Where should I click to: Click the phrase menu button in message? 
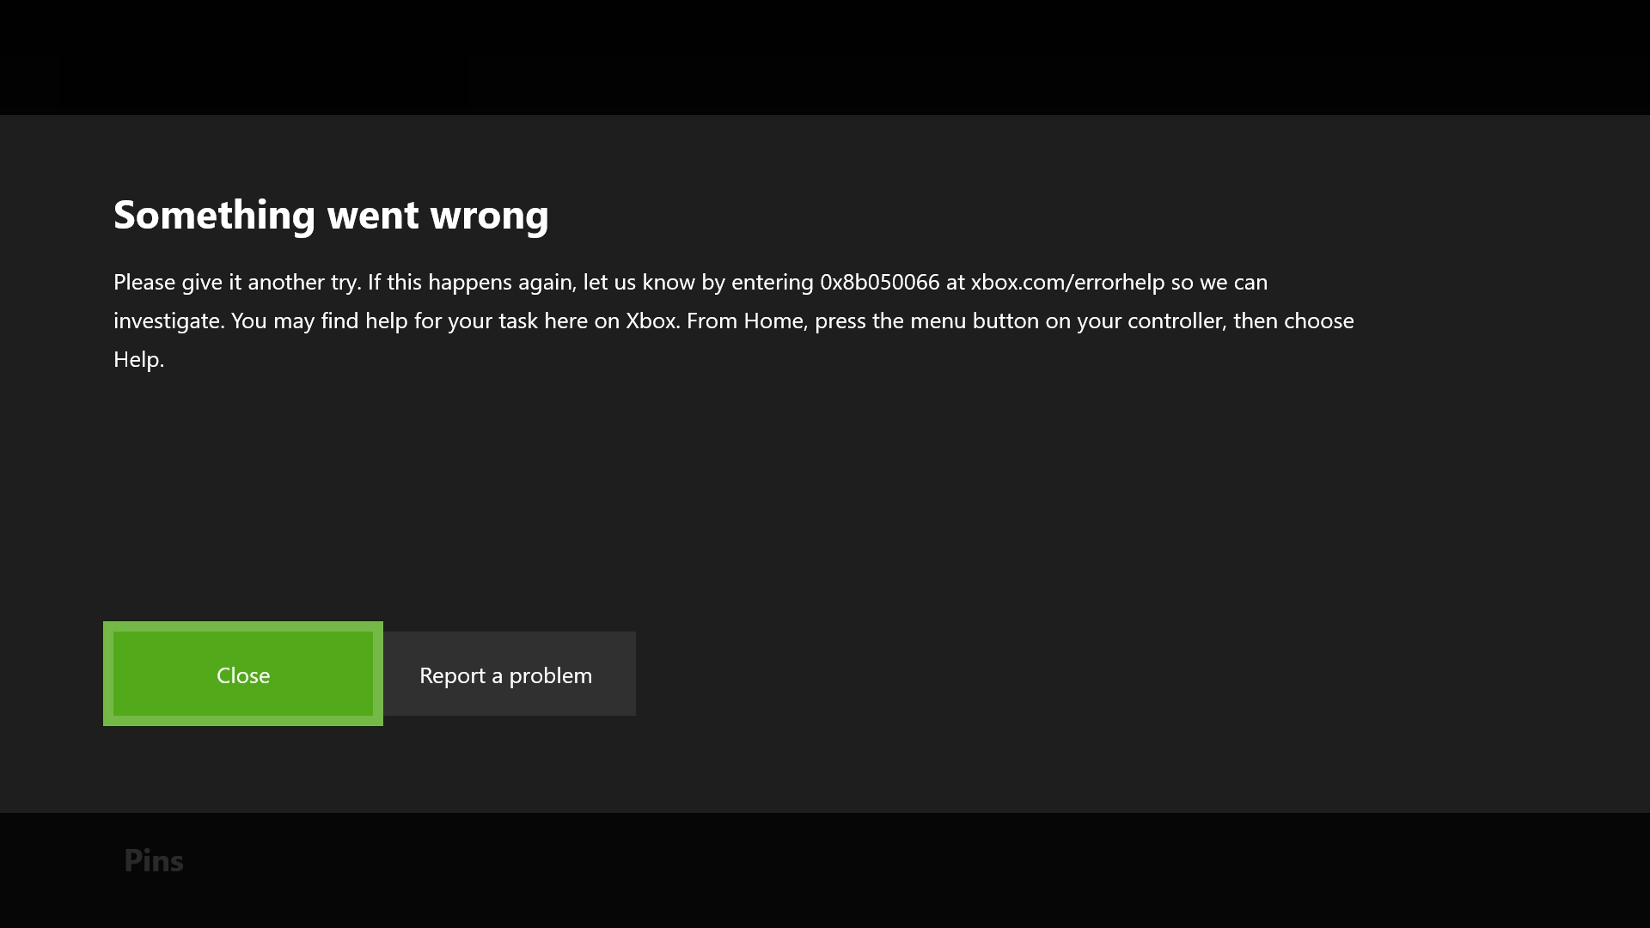pyautogui.click(x=974, y=321)
